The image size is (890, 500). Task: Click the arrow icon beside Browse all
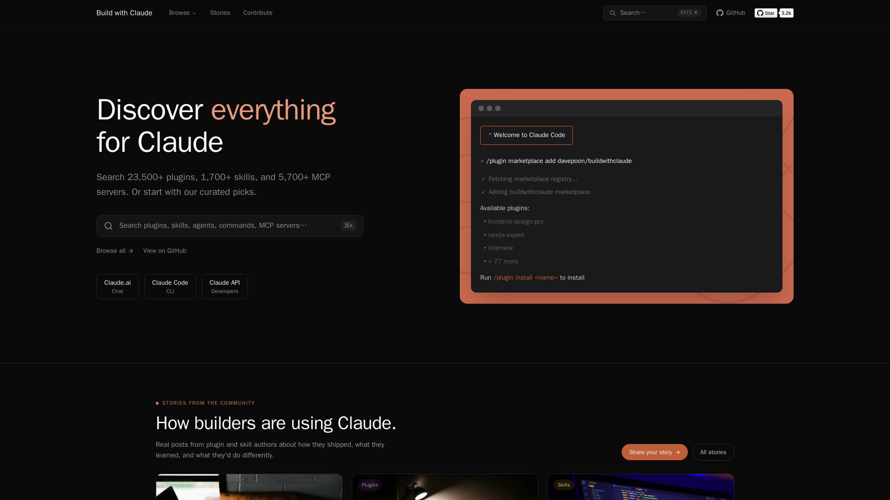tap(131, 251)
